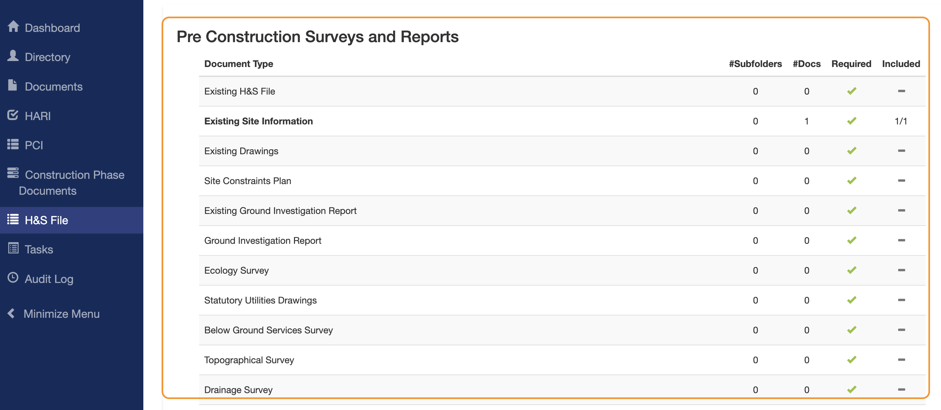Expand the Existing Site Information folder row
The image size is (941, 410).
coord(258,121)
